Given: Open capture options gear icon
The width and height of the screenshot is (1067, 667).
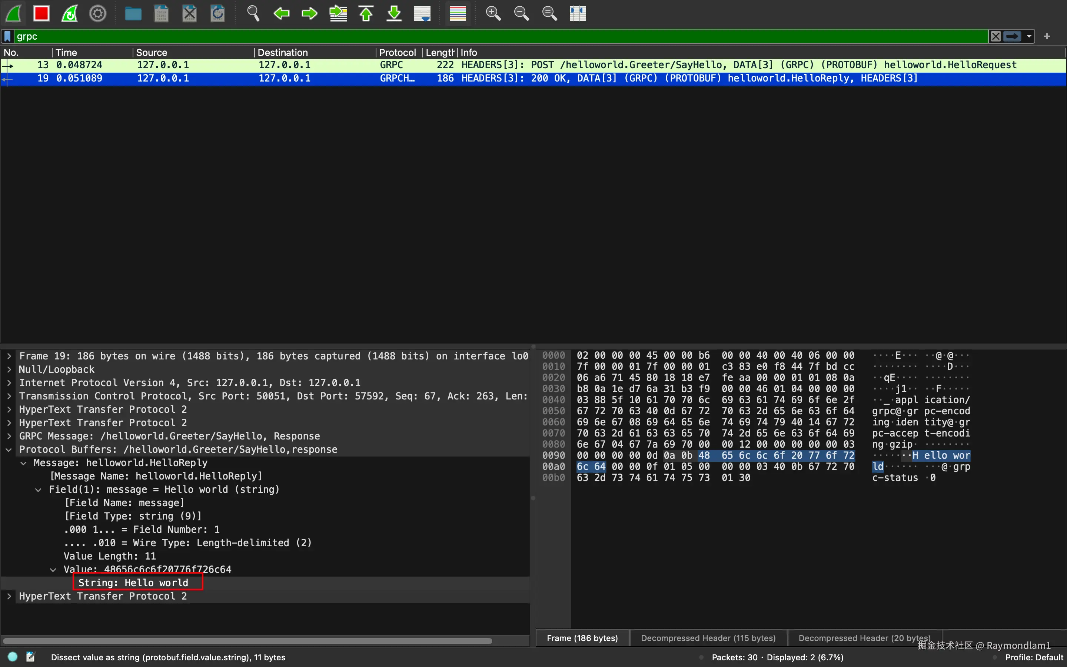Looking at the screenshot, I should (x=97, y=13).
